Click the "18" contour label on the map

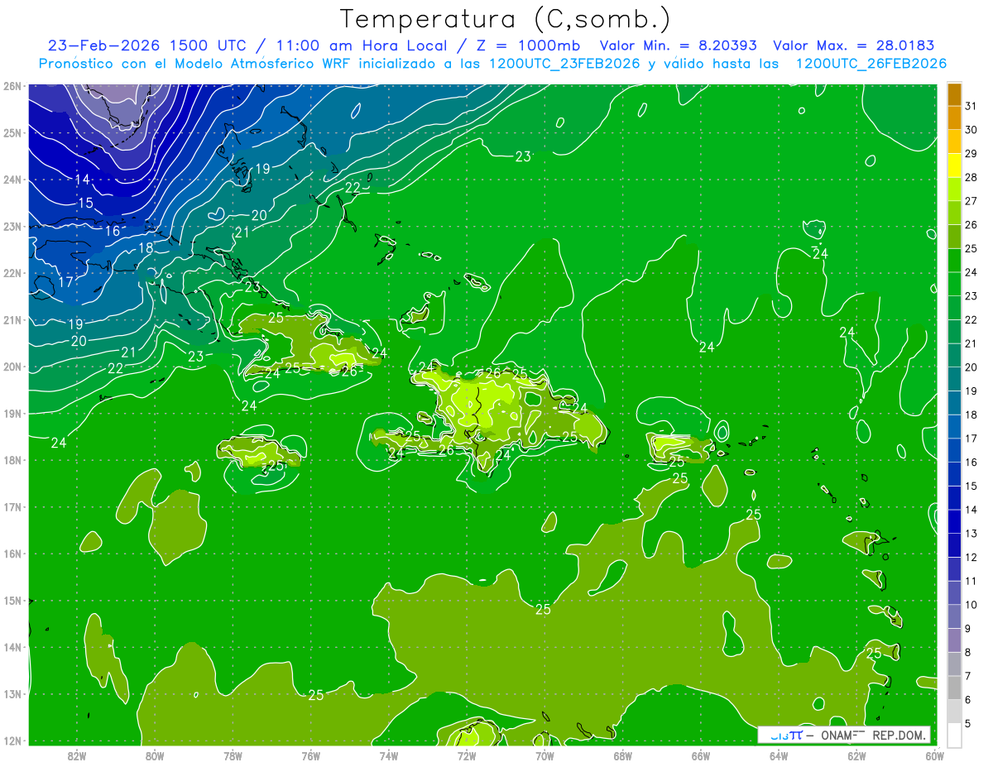click(146, 247)
